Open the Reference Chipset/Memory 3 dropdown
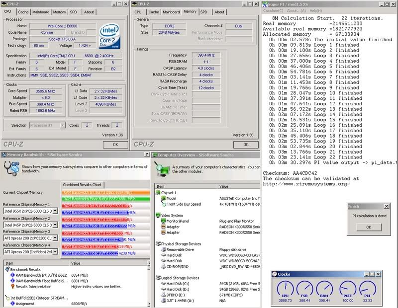The height and width of the screenshot is (308, 398). coord(55,238)
